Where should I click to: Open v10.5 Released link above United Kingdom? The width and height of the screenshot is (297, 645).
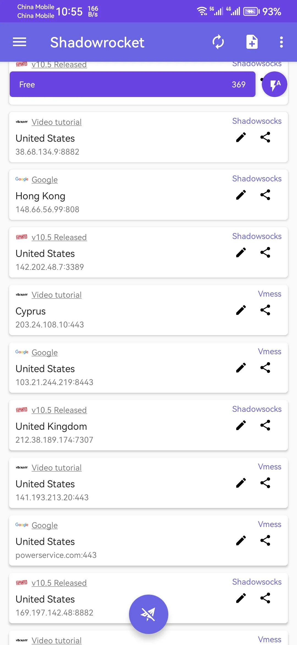coord(59,410)
